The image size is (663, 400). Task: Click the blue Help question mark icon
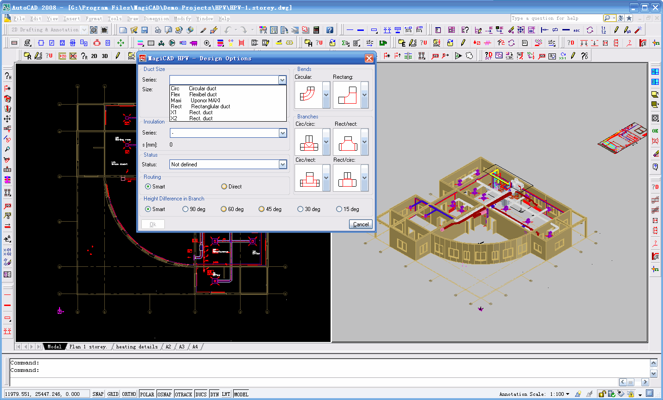(x=330, y=30)
